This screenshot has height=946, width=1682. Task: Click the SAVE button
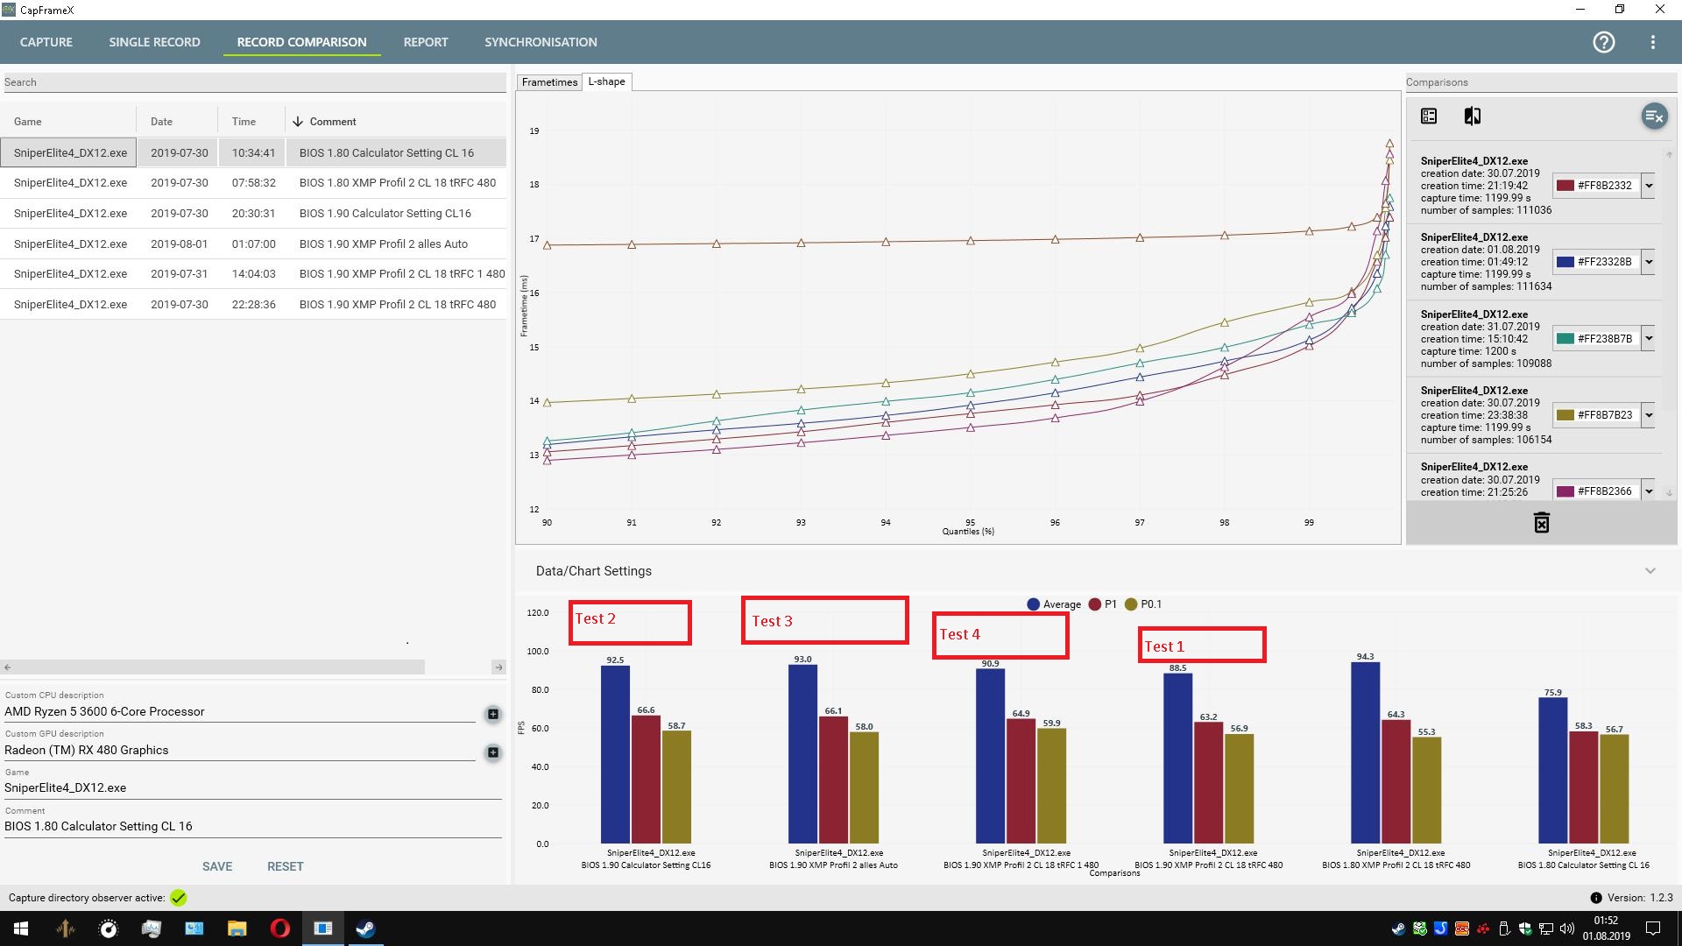pos(217,866)
